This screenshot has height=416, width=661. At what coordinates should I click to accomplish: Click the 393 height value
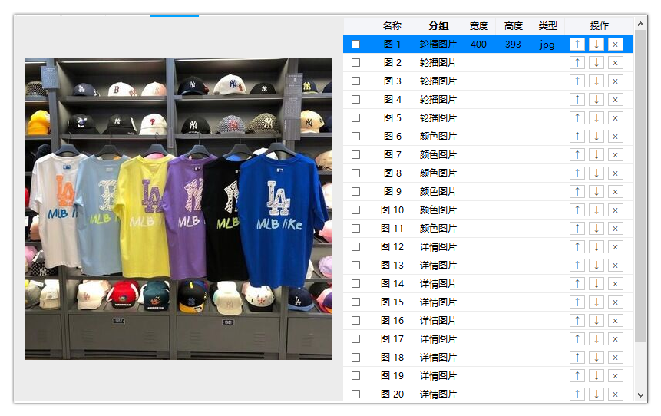pos(513,45)
